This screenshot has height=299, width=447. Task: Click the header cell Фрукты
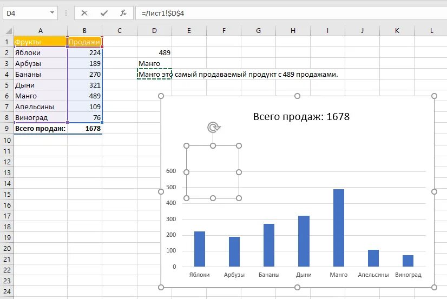(x=41, y=42)
